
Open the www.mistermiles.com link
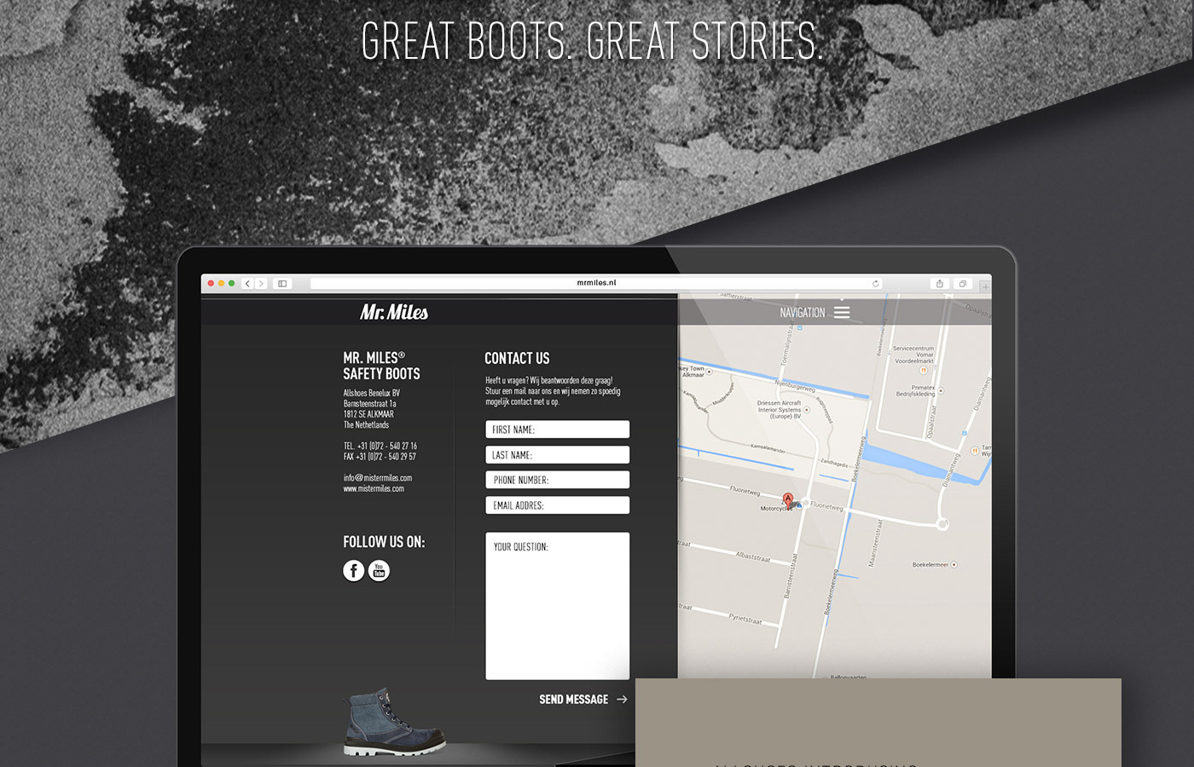(374, 489)
